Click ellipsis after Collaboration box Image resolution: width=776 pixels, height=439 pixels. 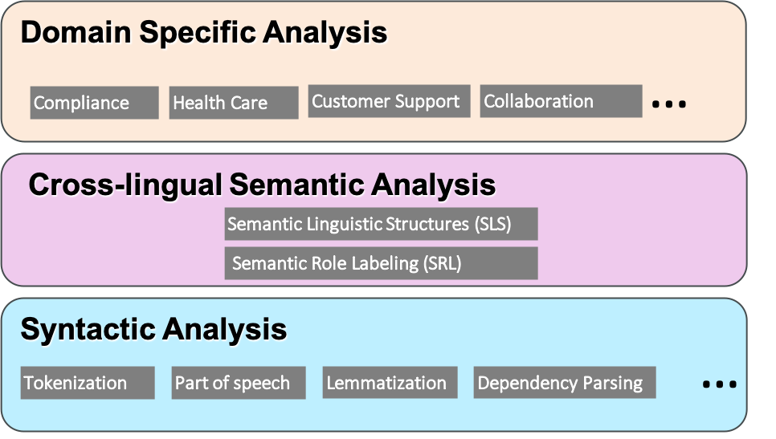click(669, 104)
